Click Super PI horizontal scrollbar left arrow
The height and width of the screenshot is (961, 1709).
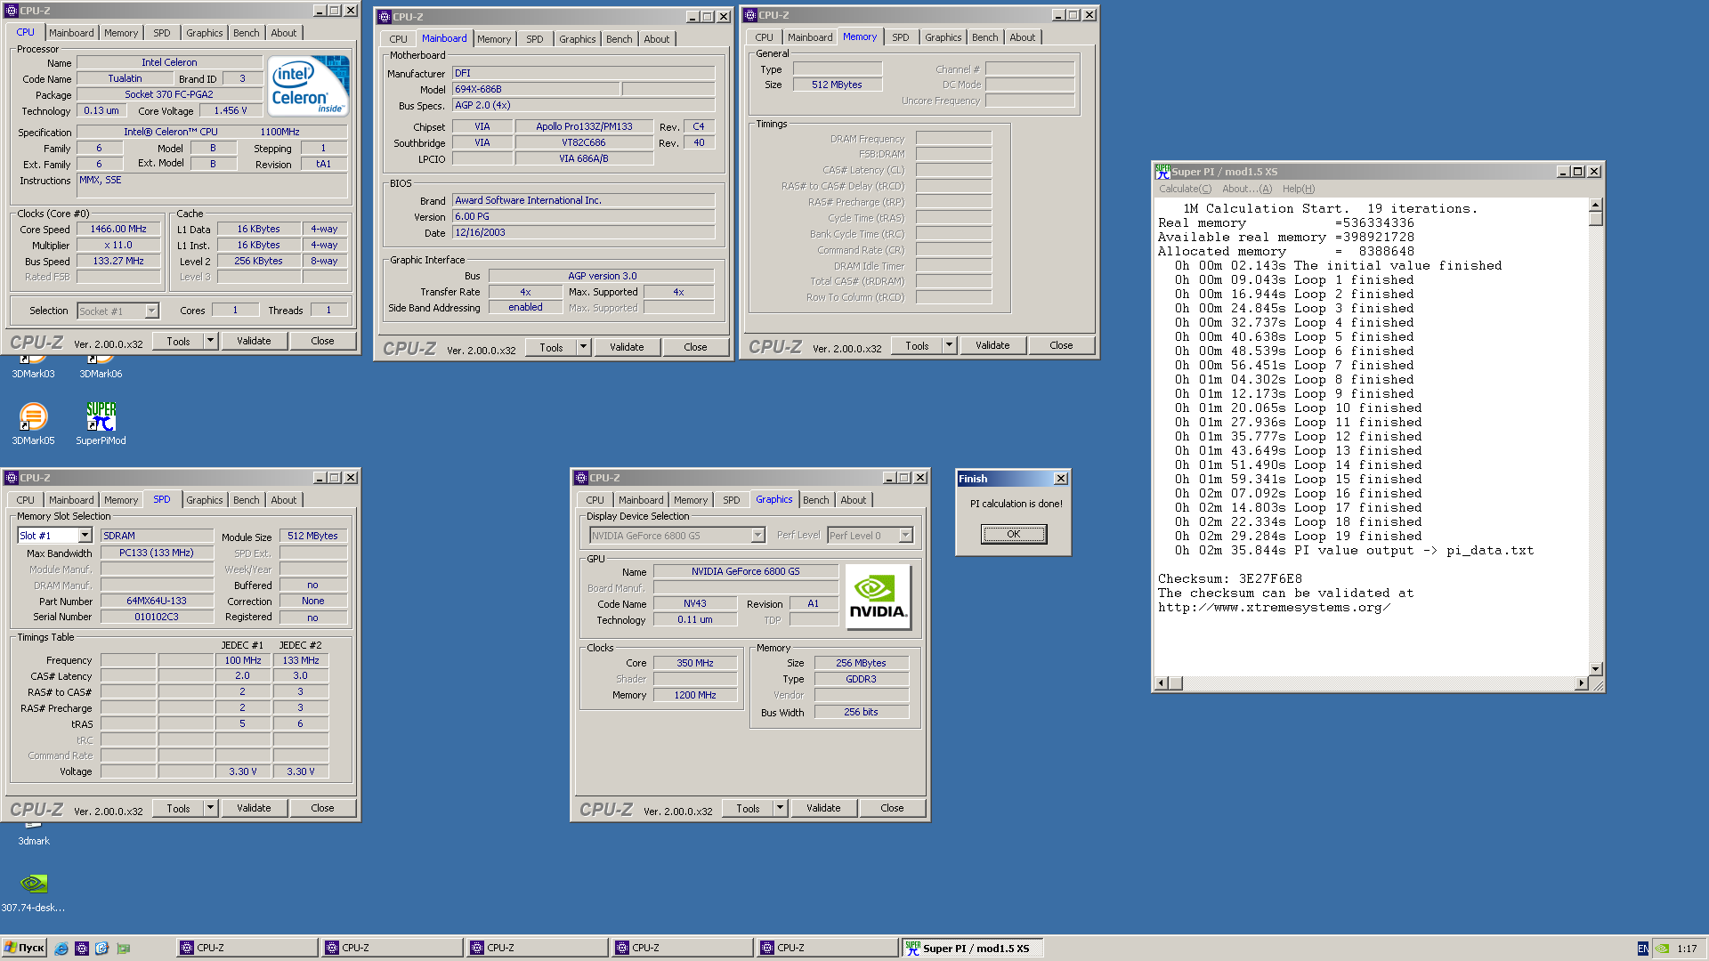[1162, 683]
